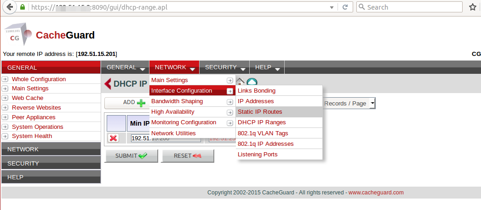Choose Listening Ports from submenu
This screenshot has height=210, width=481.
[x=279, y=155]
